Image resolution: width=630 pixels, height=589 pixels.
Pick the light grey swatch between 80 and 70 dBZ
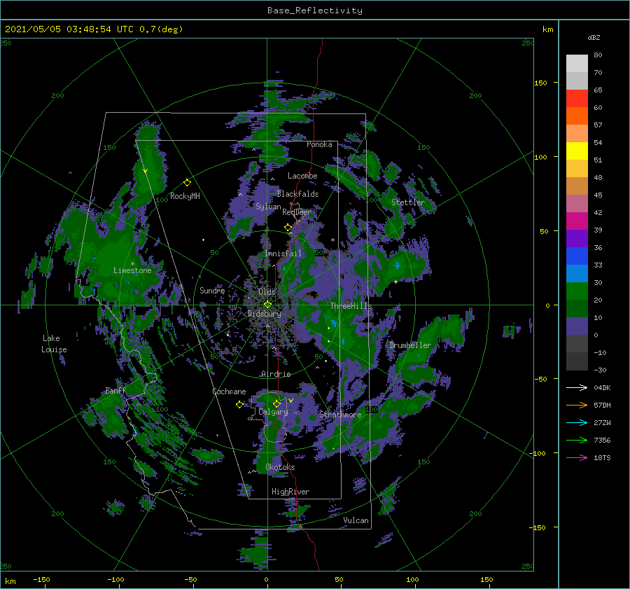pyautogui.click(x=577, y=64)
